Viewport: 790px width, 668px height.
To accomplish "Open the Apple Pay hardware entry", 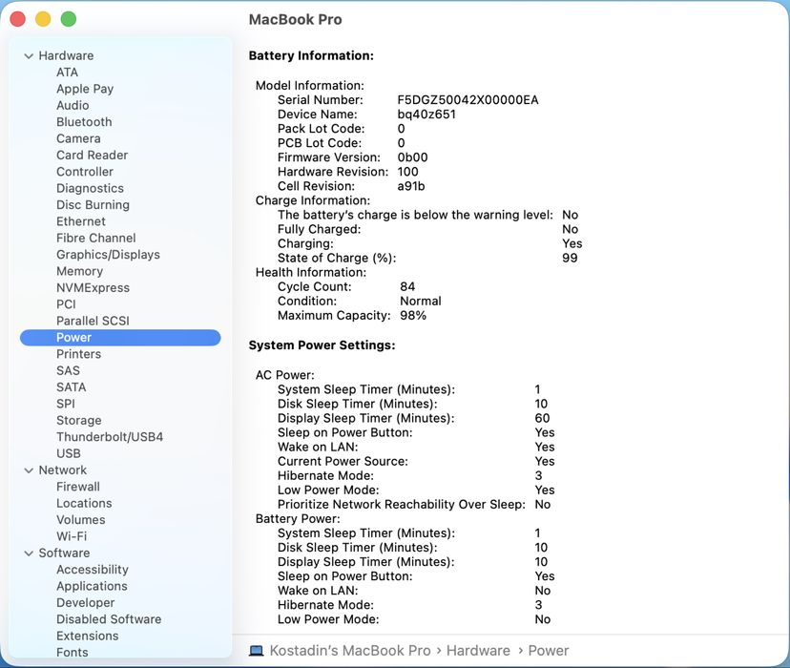I will (85, 89).
